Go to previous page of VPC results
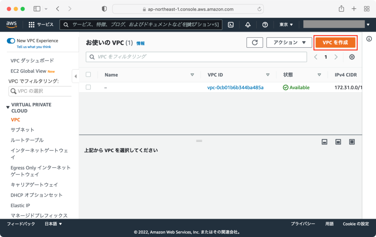Image resolution: width=376 pixels, height=237 pixels. [316, 57]
